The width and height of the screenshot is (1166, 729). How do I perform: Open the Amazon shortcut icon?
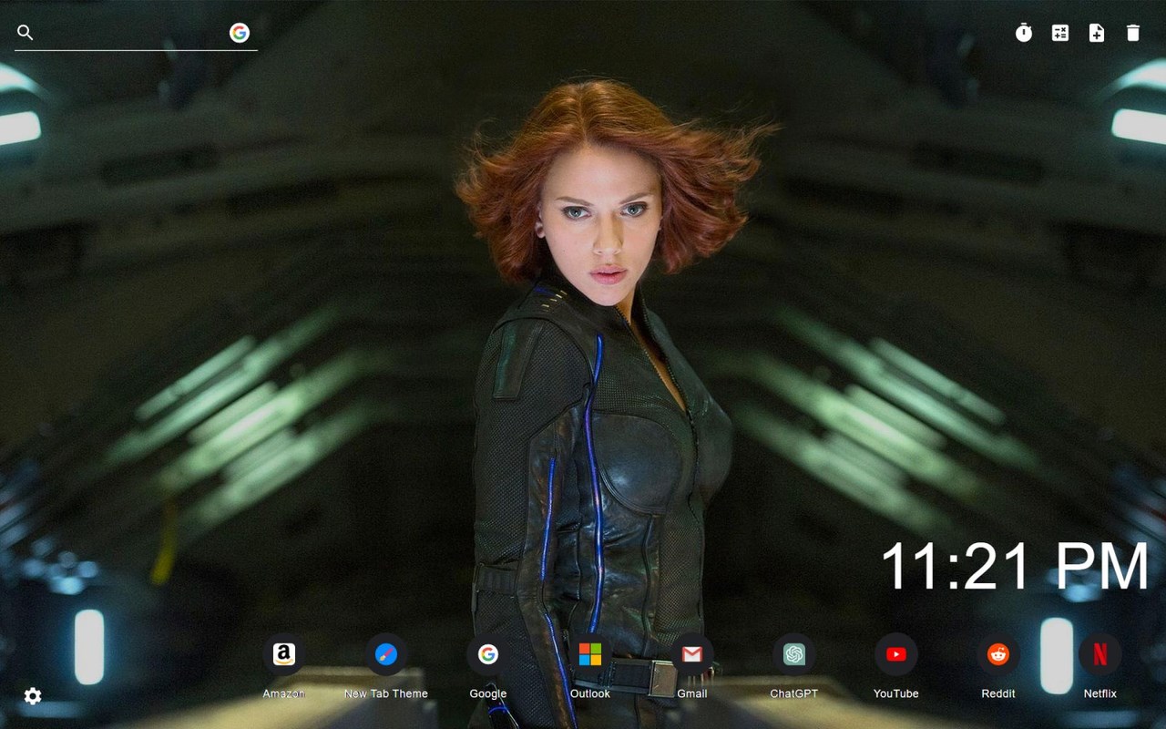pyautogui.click(x=284, y=654)
